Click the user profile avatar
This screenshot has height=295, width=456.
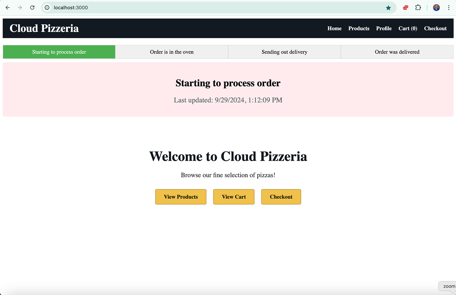tap(436, 8)
